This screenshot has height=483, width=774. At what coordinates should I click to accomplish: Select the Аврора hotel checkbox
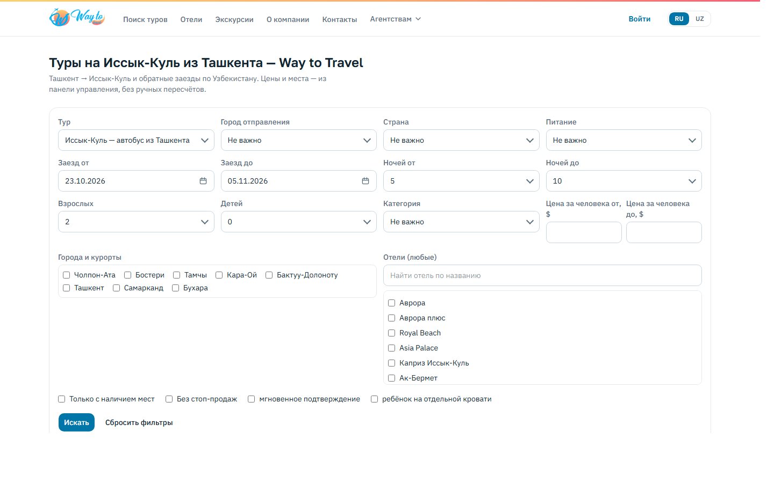click(x=392, y=303)
